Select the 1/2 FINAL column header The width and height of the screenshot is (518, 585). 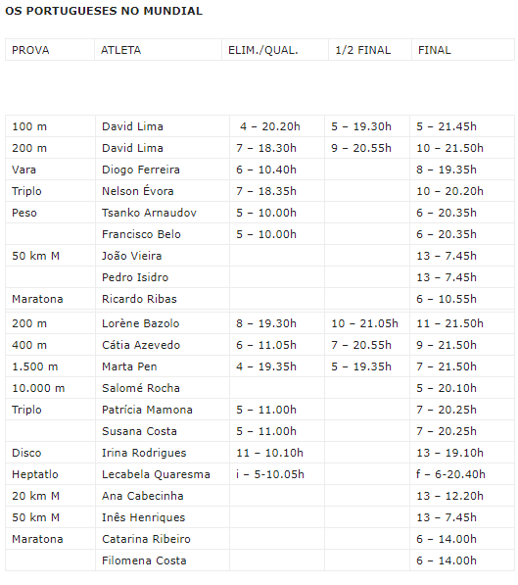[370, 50]
